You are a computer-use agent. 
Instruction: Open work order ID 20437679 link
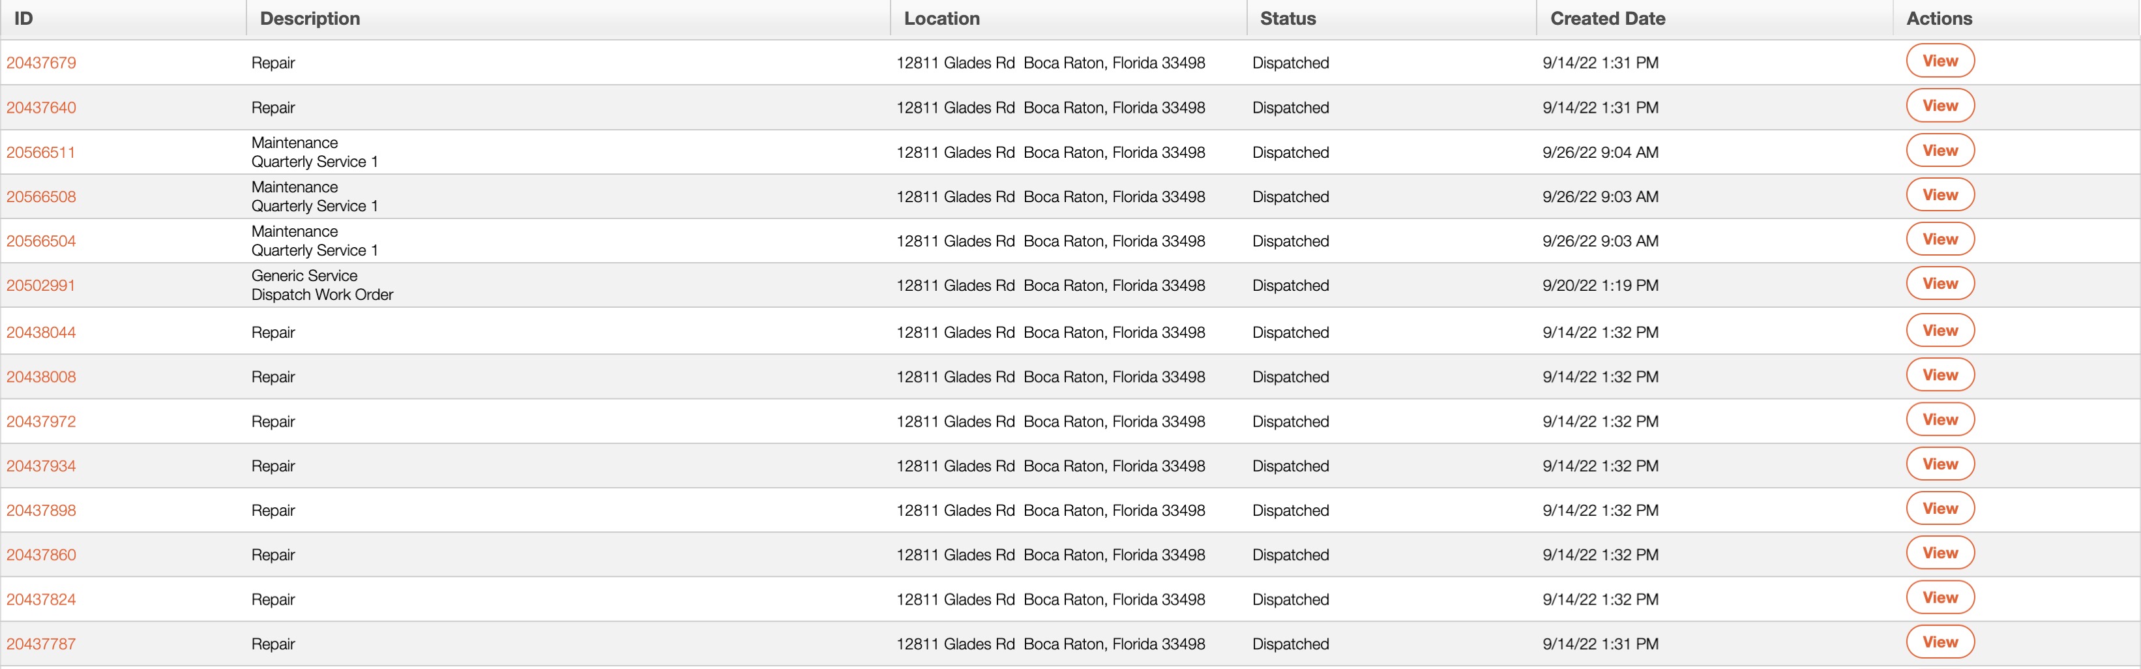(40, 63)
